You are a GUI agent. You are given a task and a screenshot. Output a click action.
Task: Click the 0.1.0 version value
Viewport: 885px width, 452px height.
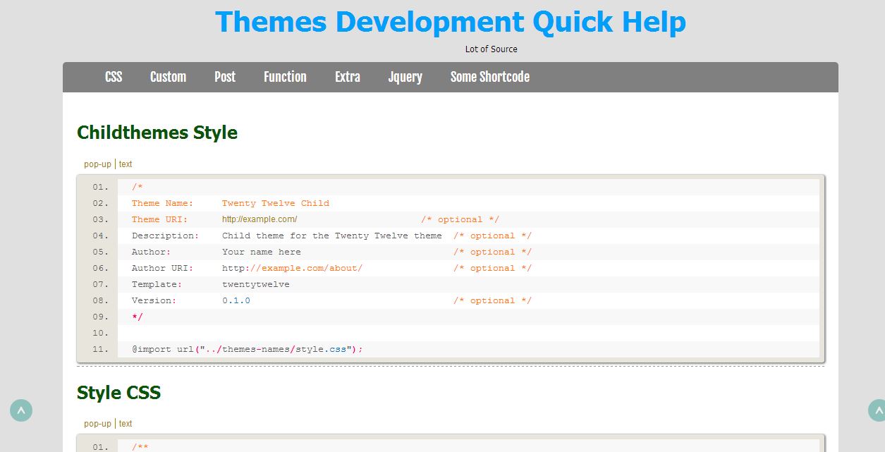(236, 300)
